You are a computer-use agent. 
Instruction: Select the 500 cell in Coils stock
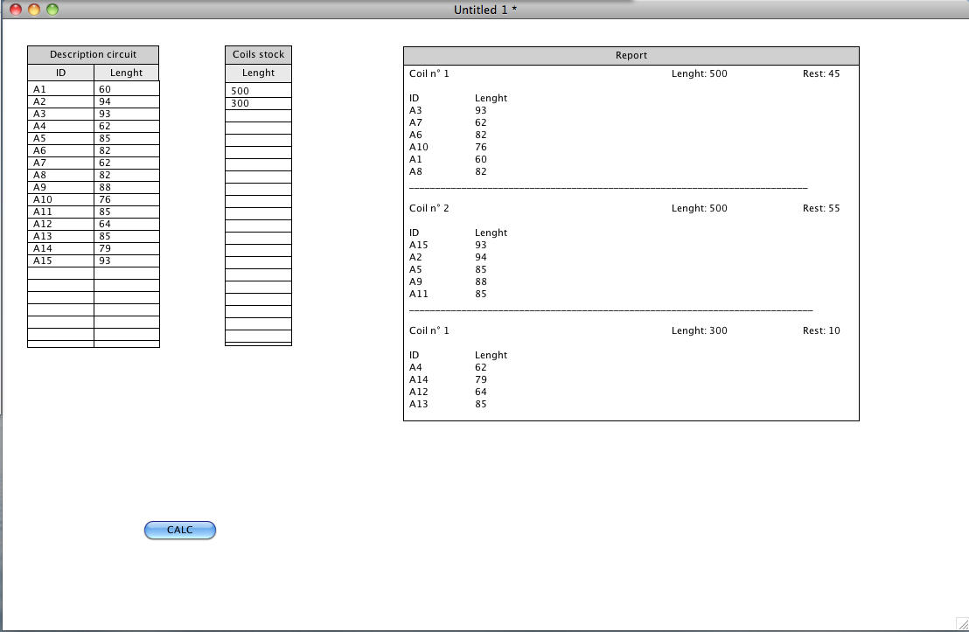tap(258, 91)
